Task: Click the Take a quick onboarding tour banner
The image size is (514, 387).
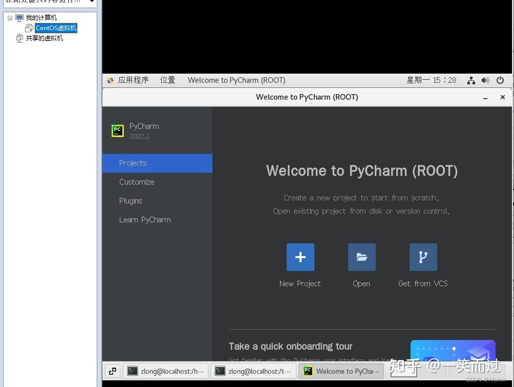Action: pos(290,346)
